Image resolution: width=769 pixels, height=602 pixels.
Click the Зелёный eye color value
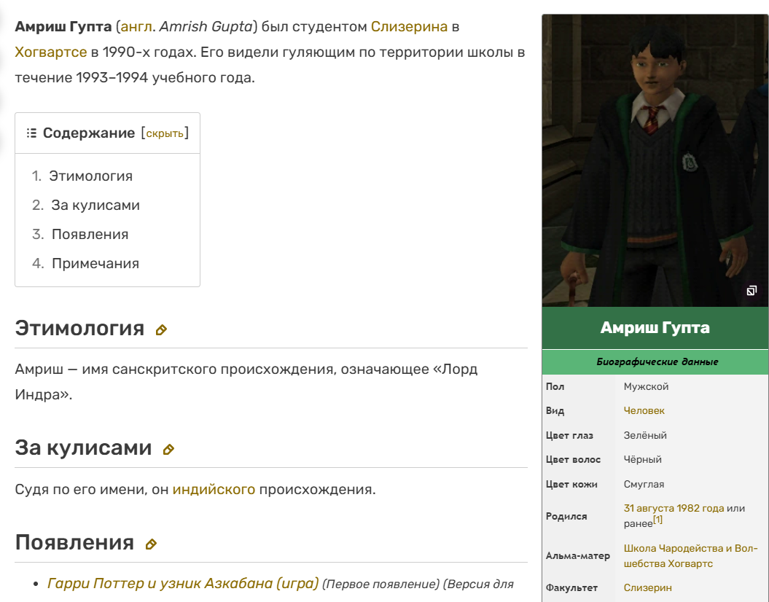(x=645, y=435)
